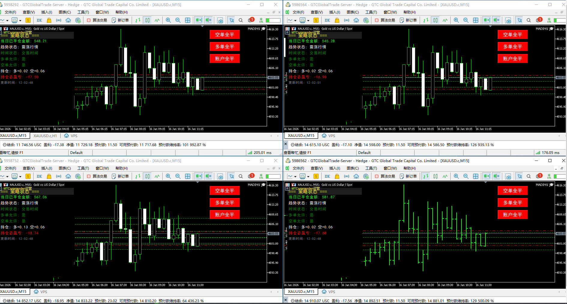
Task: Expand the plus box on account 5986564 chart
Action: coord(287,32)
